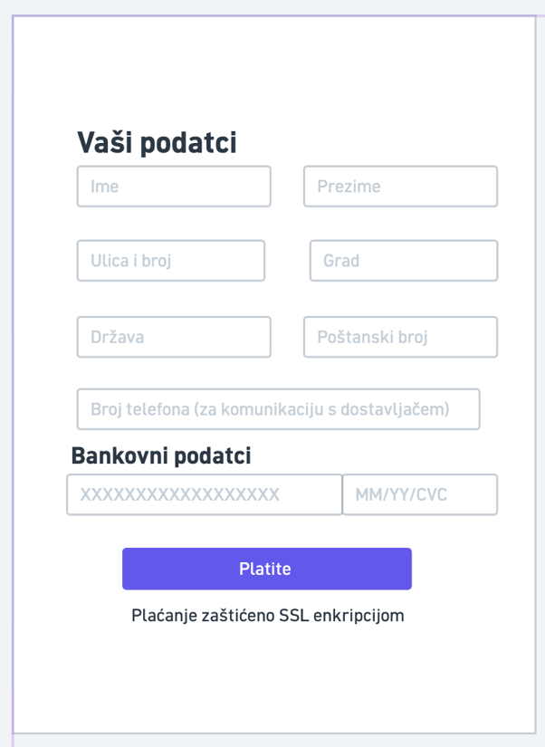
Task: Select the Ulica i broj field
Action: coord(171,261)
